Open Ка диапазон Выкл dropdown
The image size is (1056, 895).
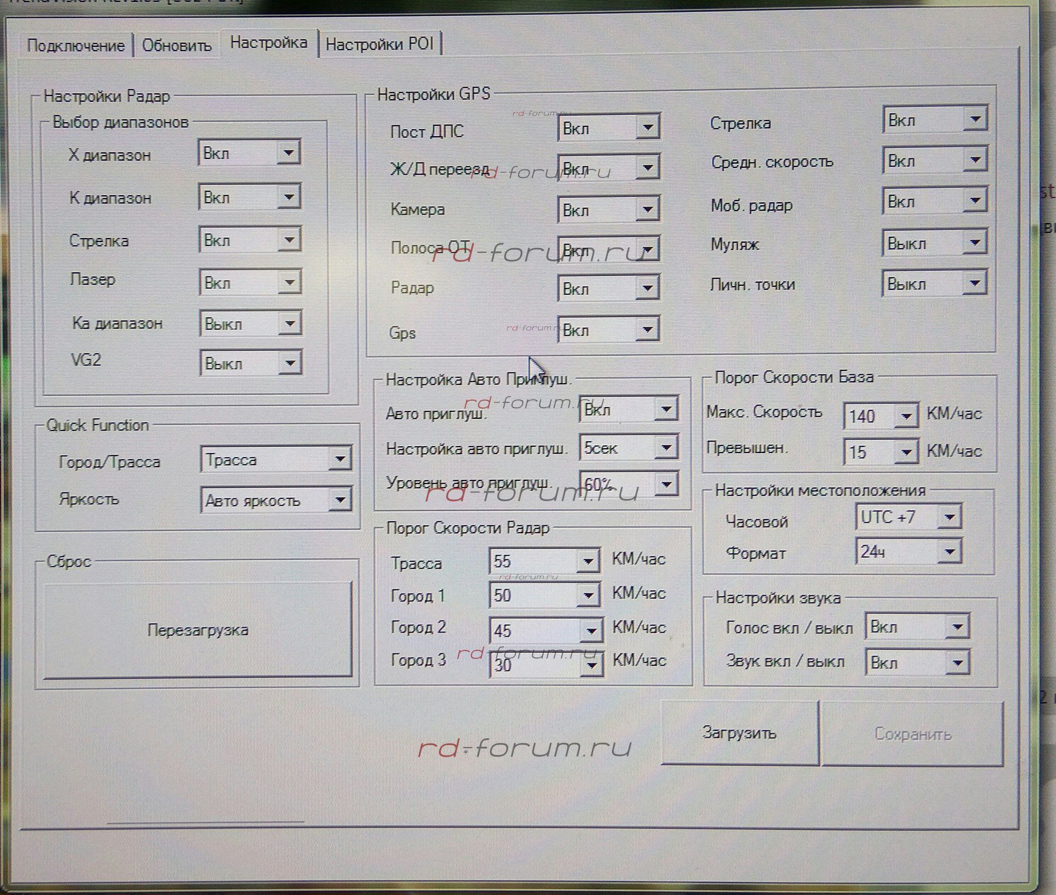click(290, 323)
